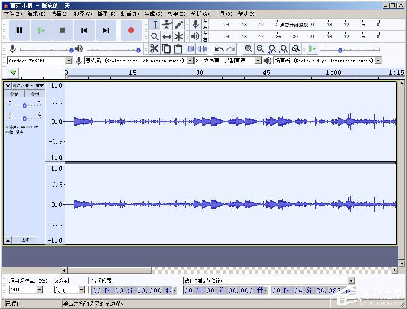Click the Paste icon
Viewport: 407px width, 309px height.
pyautogui.click(x=178, y=48)
